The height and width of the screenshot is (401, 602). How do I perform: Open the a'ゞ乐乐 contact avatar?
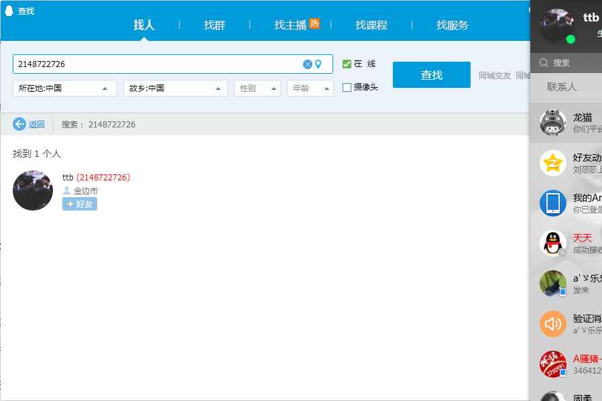coord(553,284)
